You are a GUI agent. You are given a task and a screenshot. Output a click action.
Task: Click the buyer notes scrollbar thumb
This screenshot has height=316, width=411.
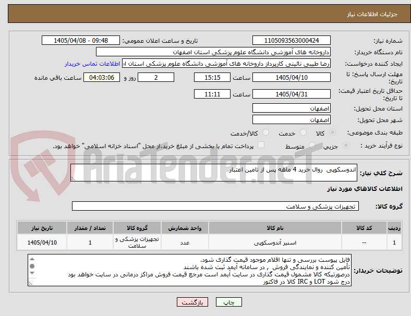point(32,266)
